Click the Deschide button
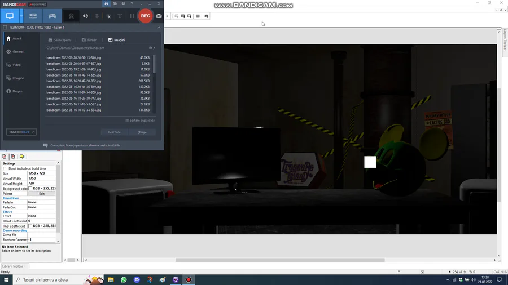The width and height of the screenshot is (508, 285). 114,132
